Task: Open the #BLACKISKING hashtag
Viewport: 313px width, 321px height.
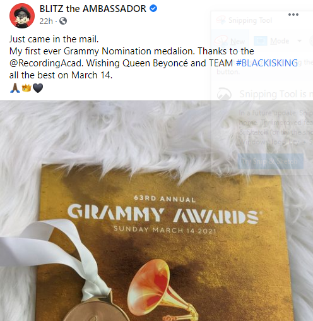Action: point(267,63)
